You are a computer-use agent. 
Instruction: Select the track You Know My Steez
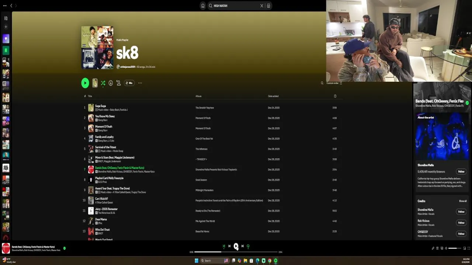(105, 116)
